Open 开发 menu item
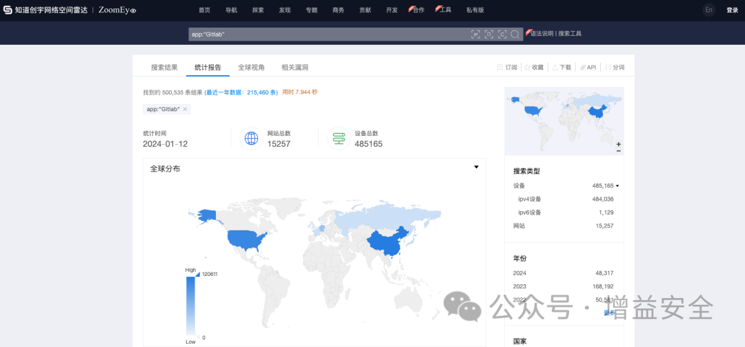745x347 pixels. [392, 10]
